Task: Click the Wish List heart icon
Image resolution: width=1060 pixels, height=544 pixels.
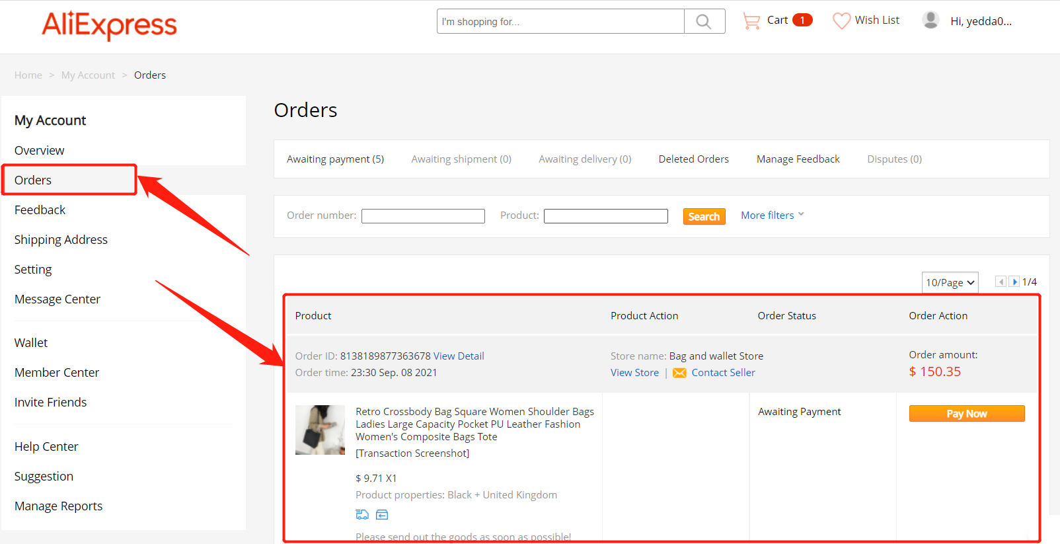Action: 841,21
